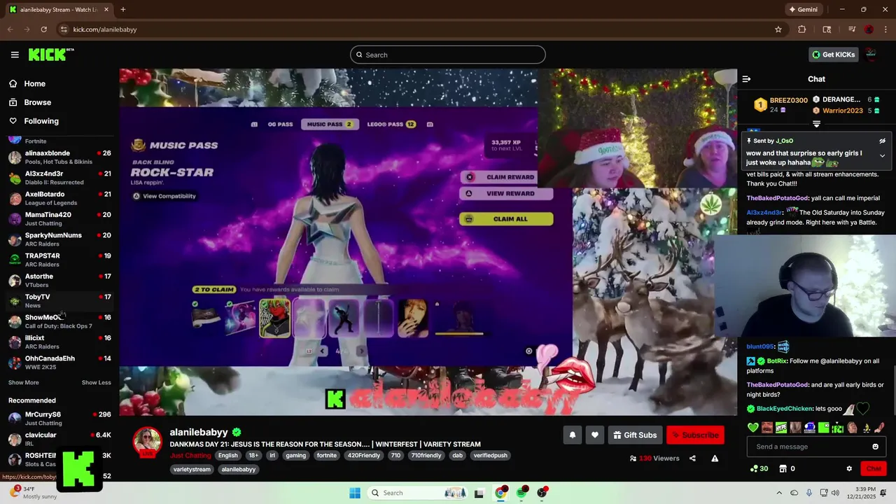Collapse following list with Show Less

(x=96, y=383)
